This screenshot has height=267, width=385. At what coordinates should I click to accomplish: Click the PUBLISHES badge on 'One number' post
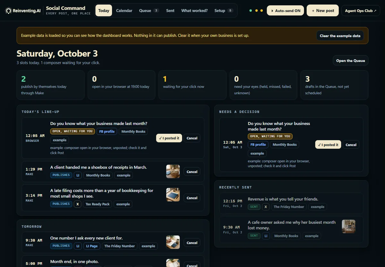[61, 246]
